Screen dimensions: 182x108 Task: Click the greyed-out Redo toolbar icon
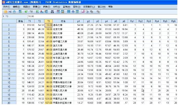click(31, 12)
